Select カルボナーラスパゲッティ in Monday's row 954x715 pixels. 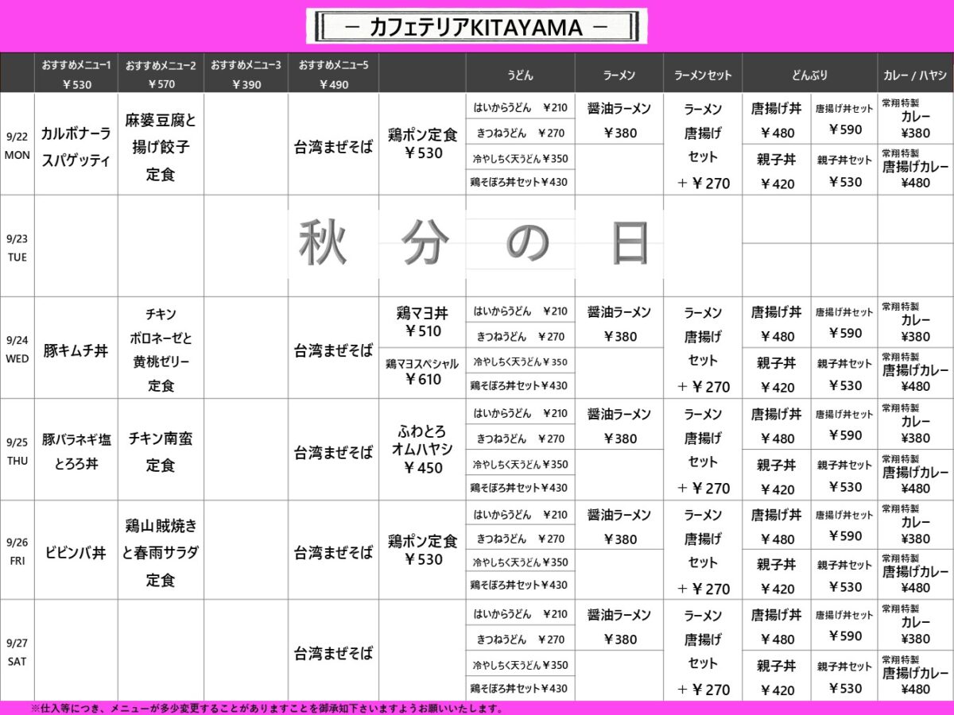(76, 147)
